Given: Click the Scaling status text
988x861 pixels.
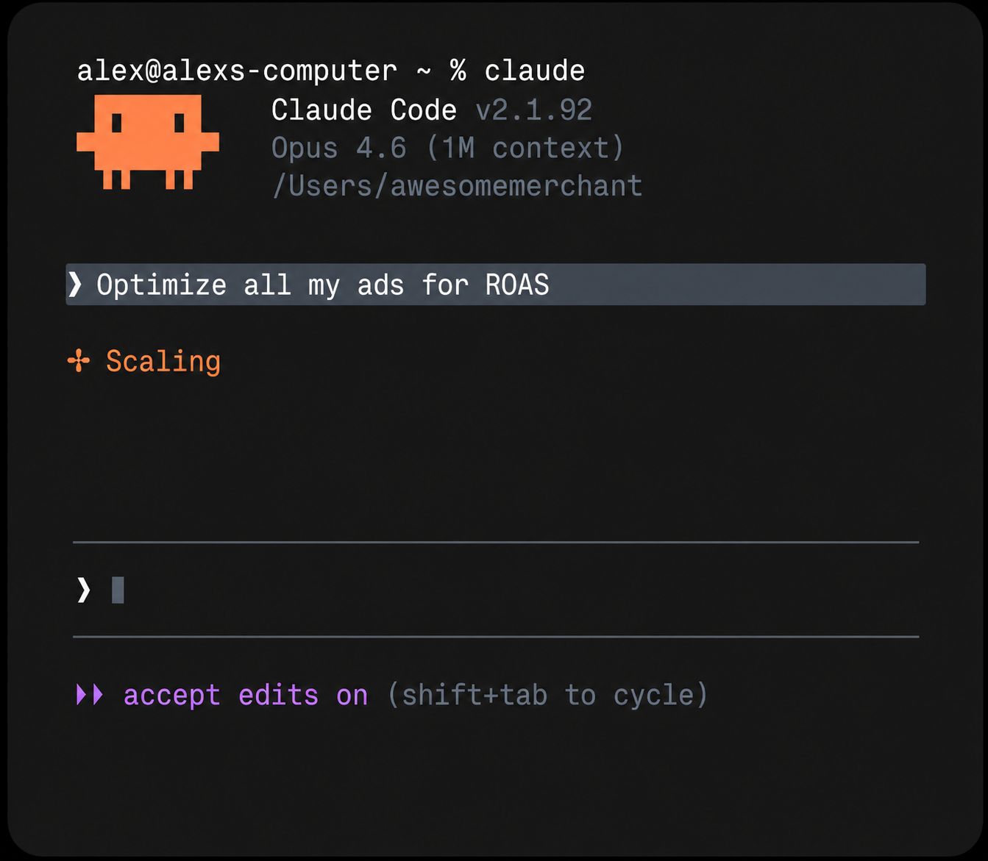Looking at the screenshot, I should click(x=163, y=361).
